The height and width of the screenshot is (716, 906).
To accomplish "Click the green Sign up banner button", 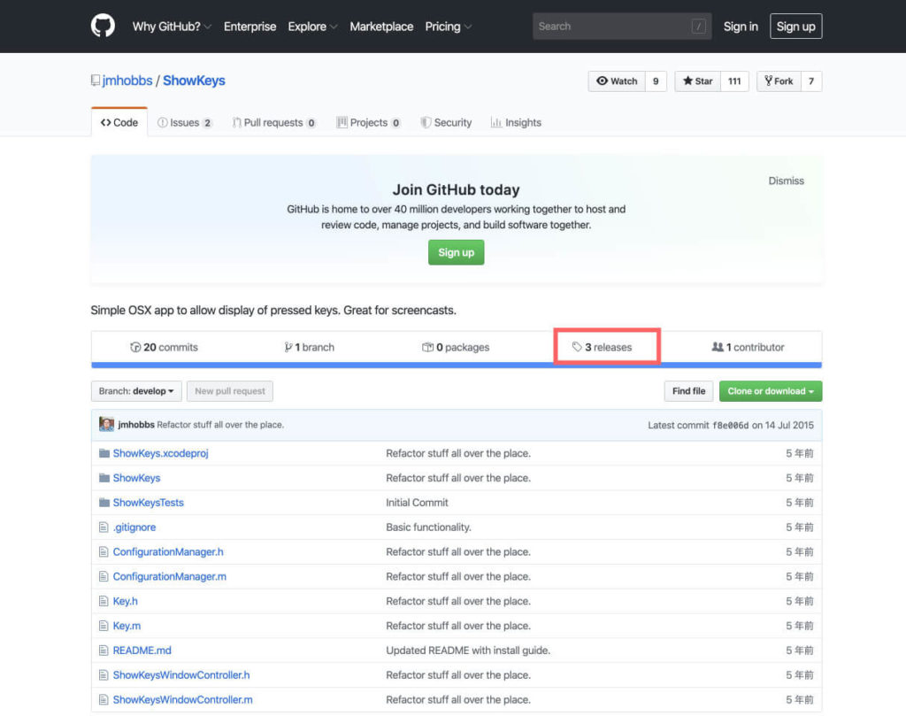I will [x=456, y=252].
